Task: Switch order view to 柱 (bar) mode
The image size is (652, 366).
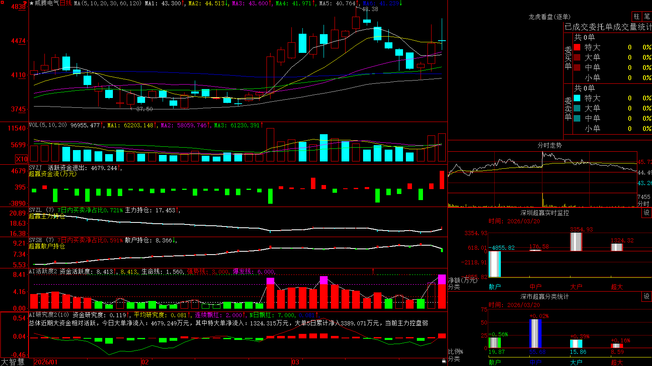Action: (x=637, y=16)
